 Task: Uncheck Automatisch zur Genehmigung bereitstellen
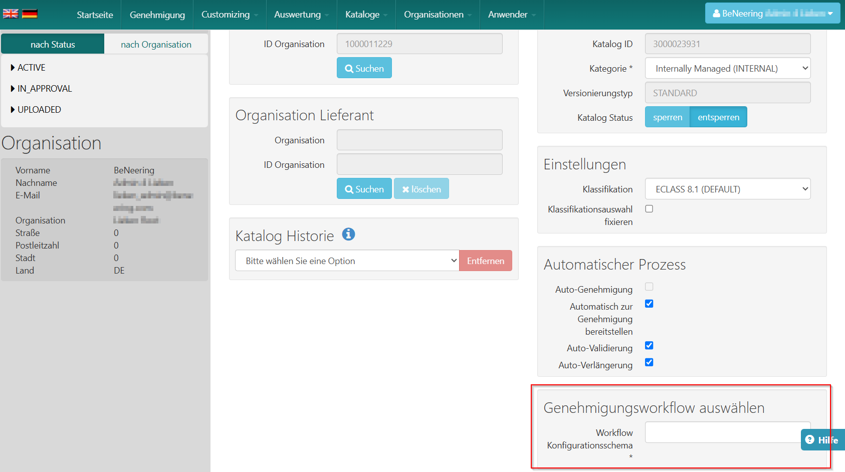pyautogui.click(x=649, y=304)
